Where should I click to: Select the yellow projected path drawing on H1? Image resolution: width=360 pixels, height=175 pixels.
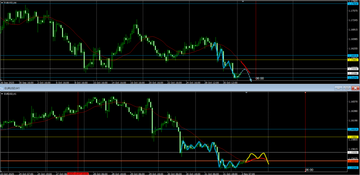pyautogui.click(x=257, y=156)
